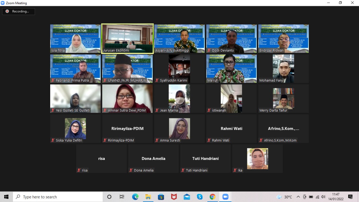Click the Recording indicator at top left
This screenshot has width=359, height=202.
pyautogui.click(x=19, y=12)
